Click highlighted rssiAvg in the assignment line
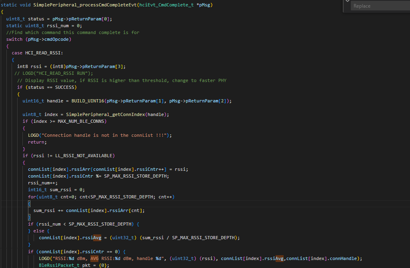The height and width of the screenshot is (268, 410). (92, 238)
